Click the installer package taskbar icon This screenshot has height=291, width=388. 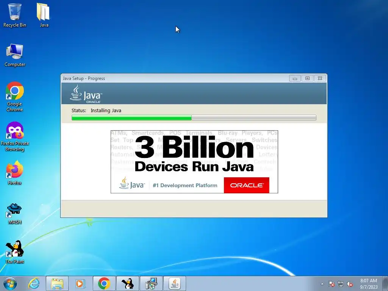pos(151,283)
